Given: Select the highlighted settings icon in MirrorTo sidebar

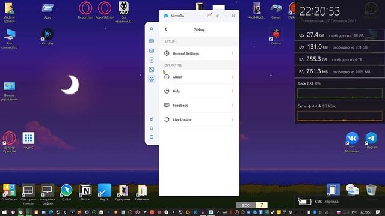Looking at the screenshot, I should click(152, 79).
